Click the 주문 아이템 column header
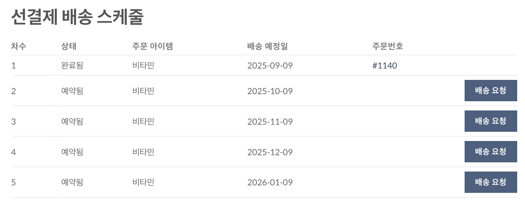 [x=152, y=46]
